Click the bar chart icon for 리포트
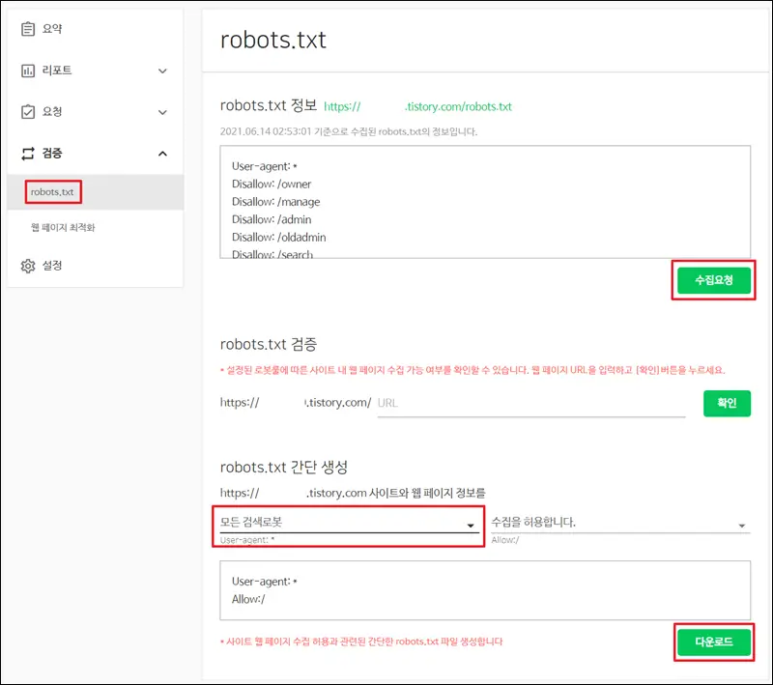 coord(28,71)
